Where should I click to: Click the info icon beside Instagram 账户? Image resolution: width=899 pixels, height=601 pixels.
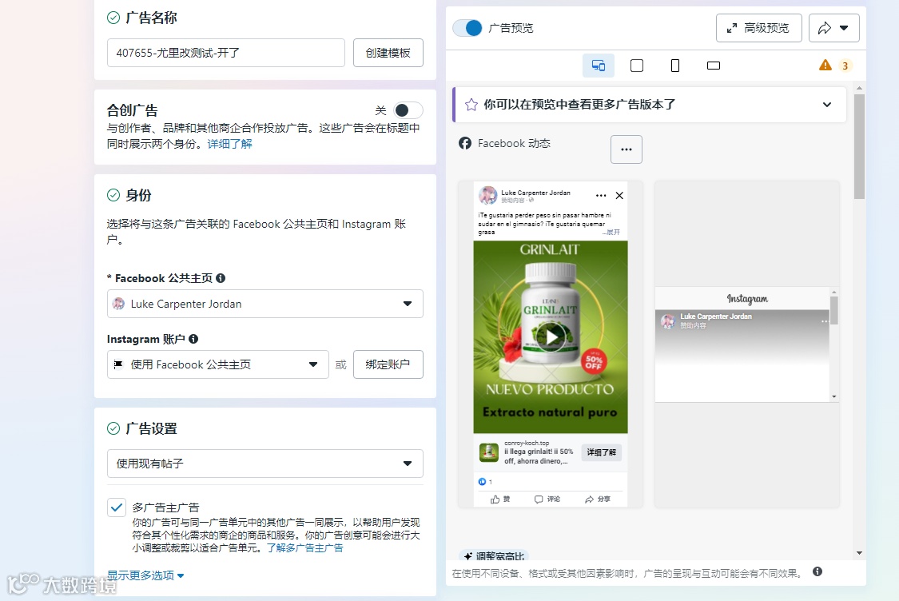(x=194, y=339)
